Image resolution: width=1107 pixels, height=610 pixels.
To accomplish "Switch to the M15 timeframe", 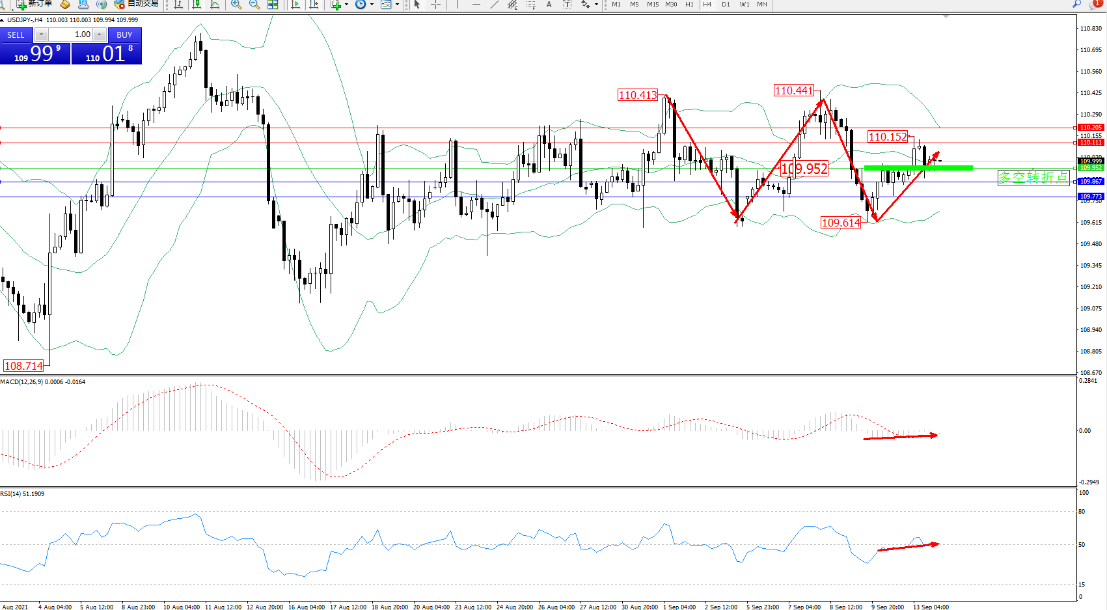I will [x=652, y=5].
